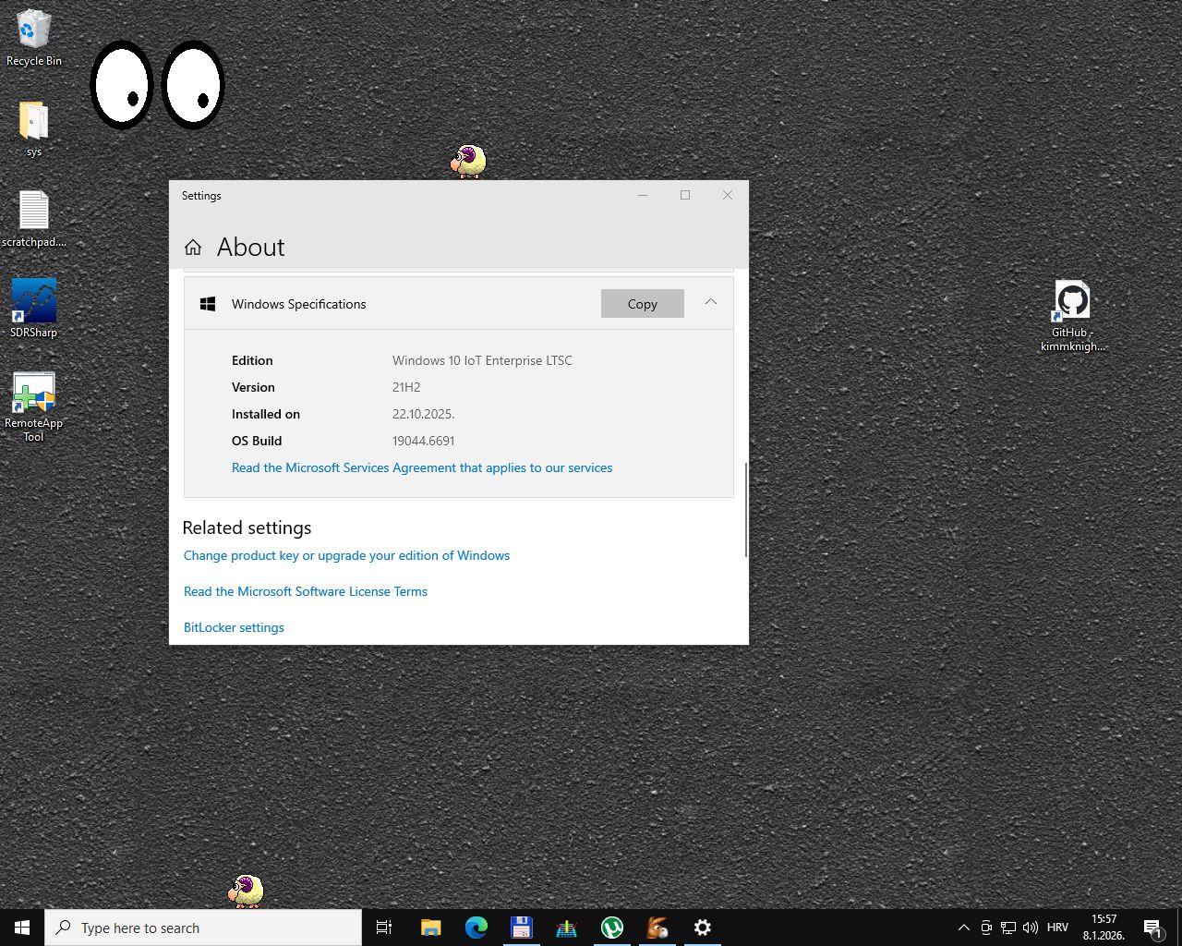
Task: Open the taskbar clock and date
Action: [1104, 928]
